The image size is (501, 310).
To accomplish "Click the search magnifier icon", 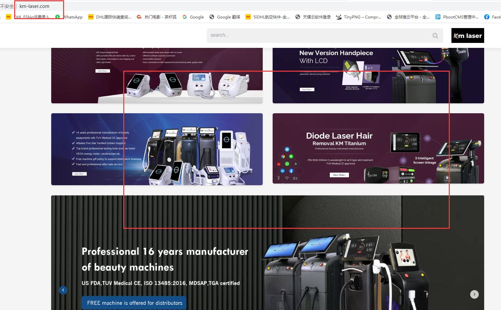I will 435,36.
